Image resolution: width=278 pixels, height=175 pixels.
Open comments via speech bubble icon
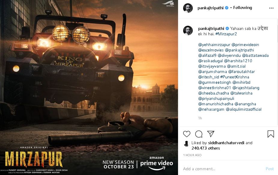199,134
